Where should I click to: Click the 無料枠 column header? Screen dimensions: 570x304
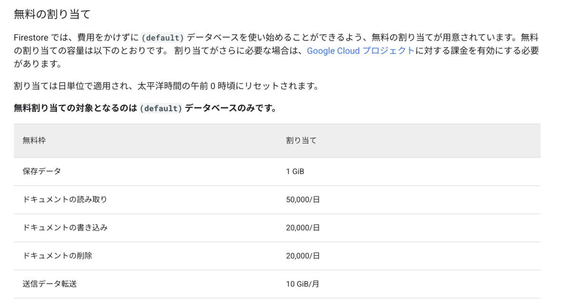coord(34,141)
